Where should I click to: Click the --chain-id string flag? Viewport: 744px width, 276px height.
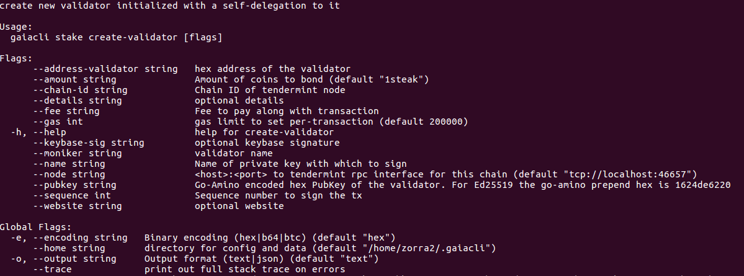point(80,90)
